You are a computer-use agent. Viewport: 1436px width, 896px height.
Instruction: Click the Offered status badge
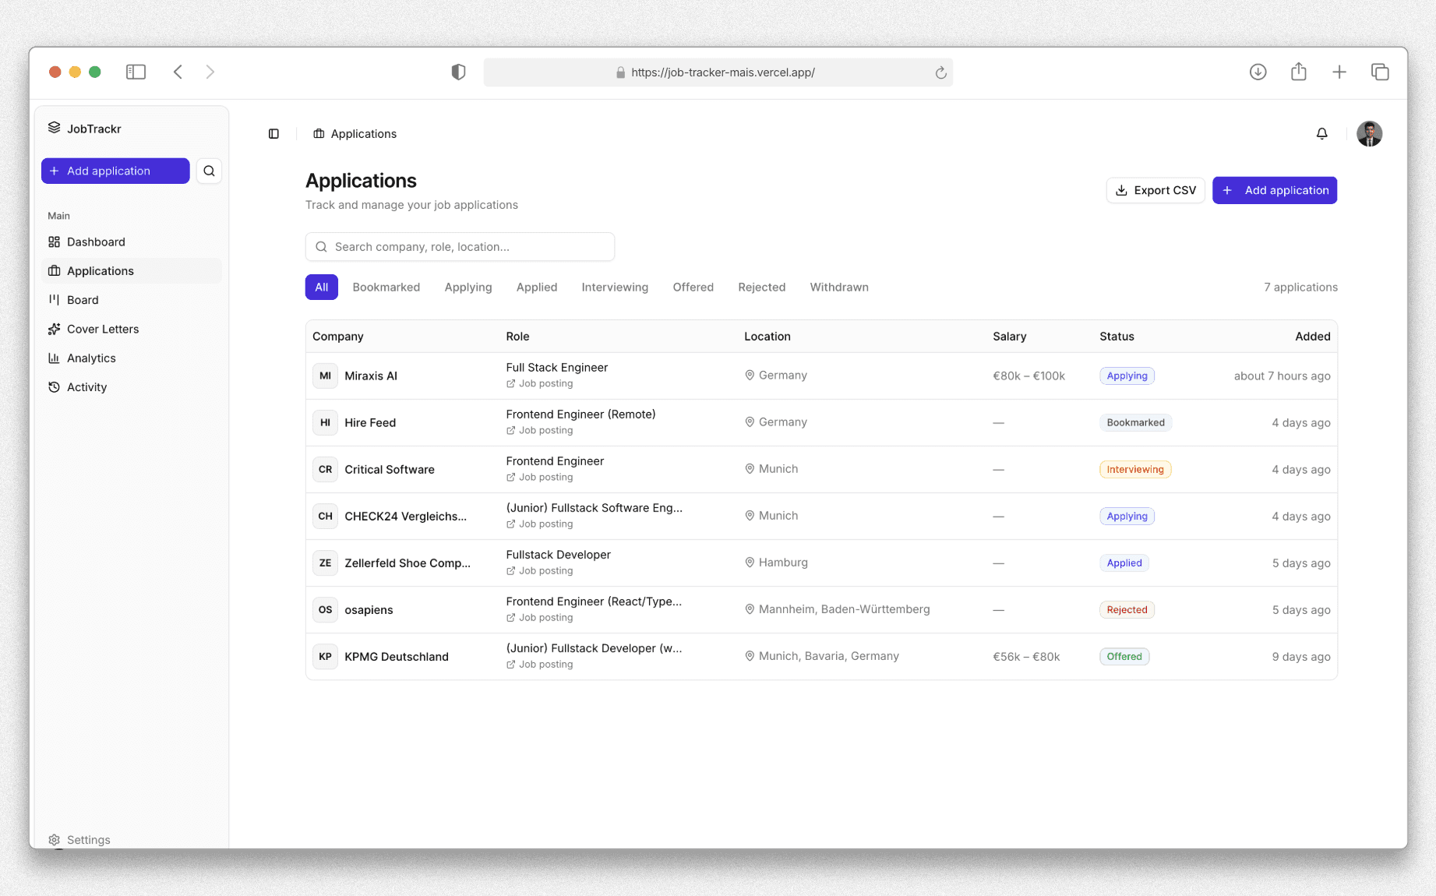point(1124,656)
